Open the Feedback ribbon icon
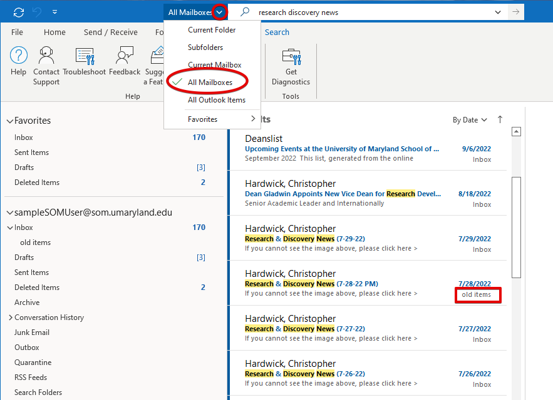553x400 pixels. (125, 56)
